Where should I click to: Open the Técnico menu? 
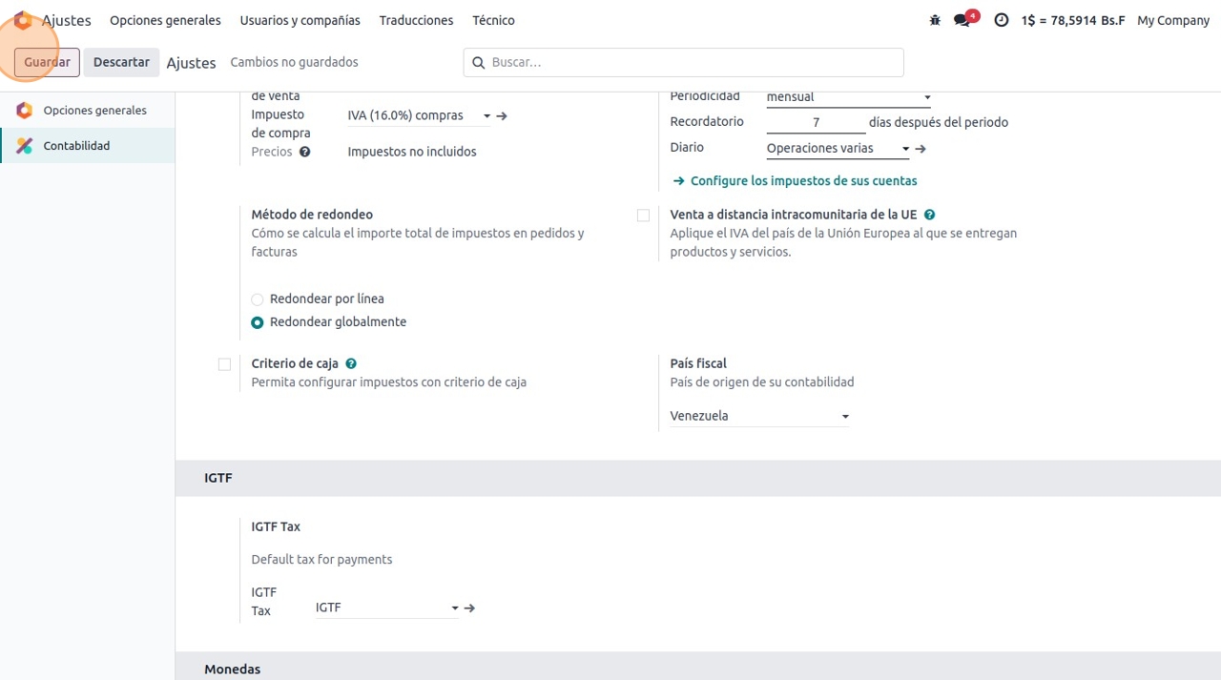(x=493, y=20)
